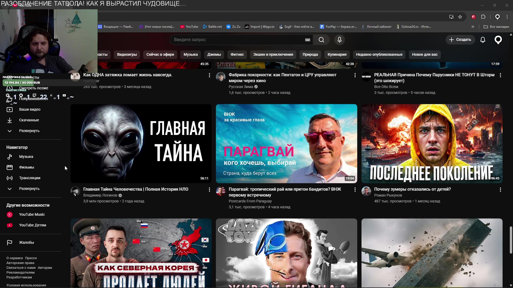Open the Владимир Логинов channel link
The width and height of the screenshot is (513, 288).
100,195
